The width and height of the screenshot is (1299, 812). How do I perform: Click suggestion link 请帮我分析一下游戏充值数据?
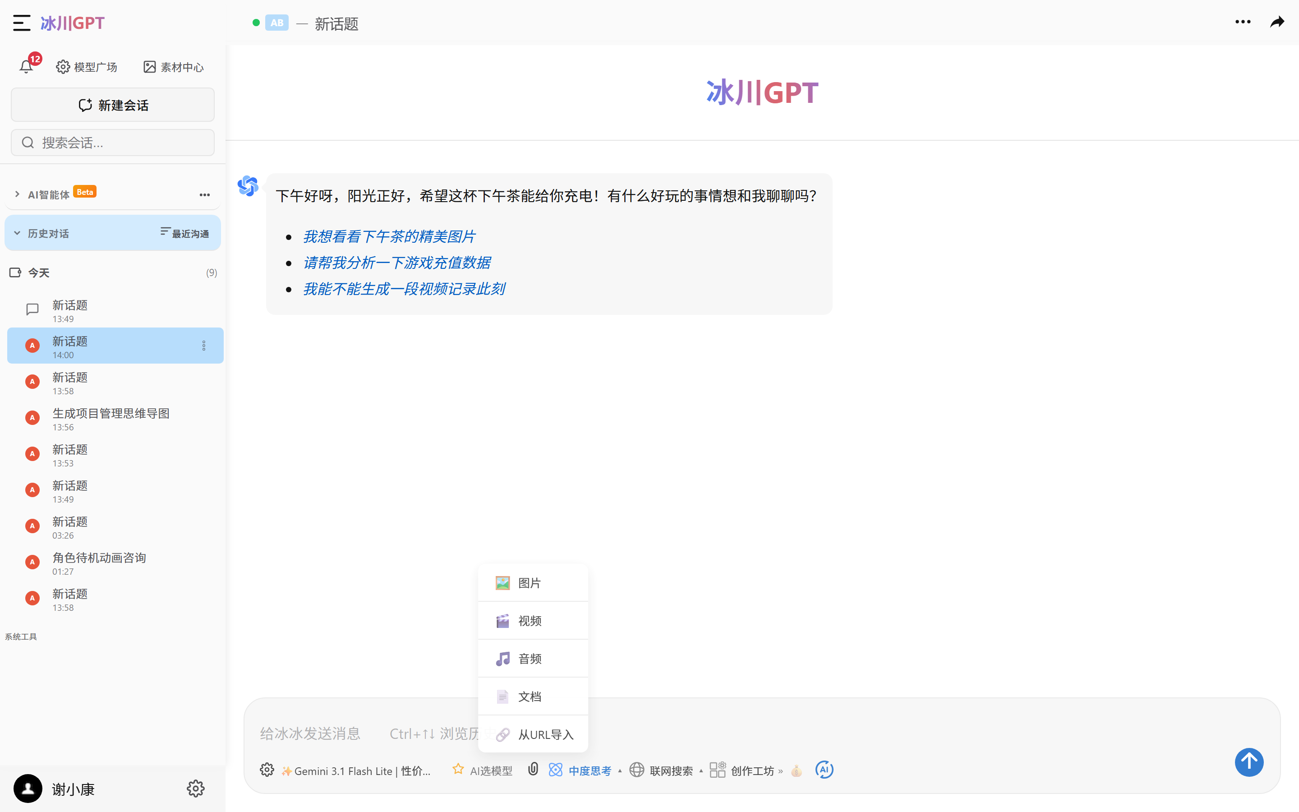pyautogui.click(x=396, y=263)
